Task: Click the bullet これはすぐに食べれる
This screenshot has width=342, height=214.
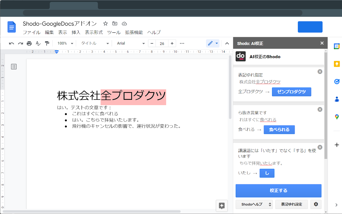Action: pyautogui.click(x=95, y=114)
